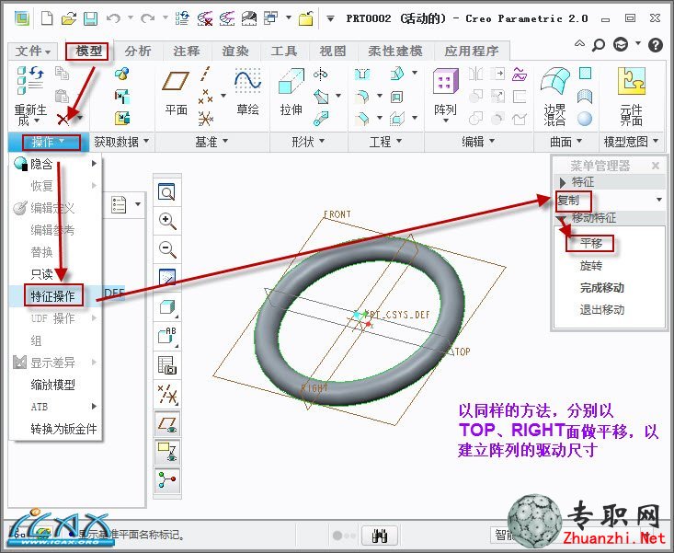
Task: Save the model using the floppy disk icon
Action: pyautogui.click(x=90, y=18)
